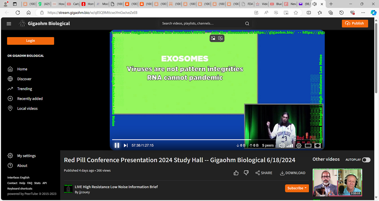Click picture-in-picture overlay icon
This screenshot has width=379, height=201.
point(213,38)
